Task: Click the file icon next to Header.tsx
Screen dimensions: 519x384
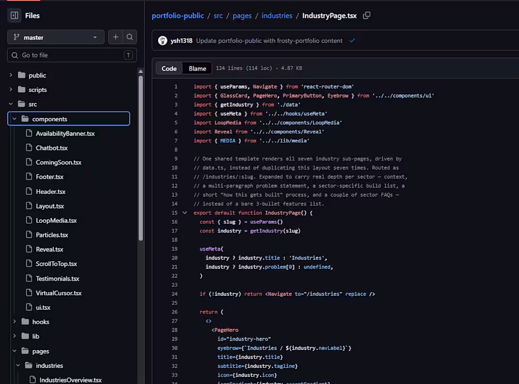Action: (29, 192)
